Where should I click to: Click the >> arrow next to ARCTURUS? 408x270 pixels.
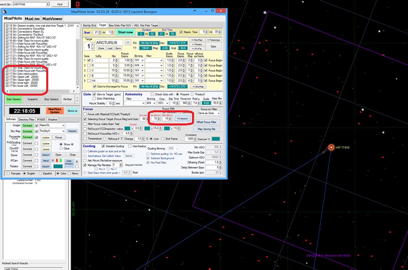[x=127, y=42]
